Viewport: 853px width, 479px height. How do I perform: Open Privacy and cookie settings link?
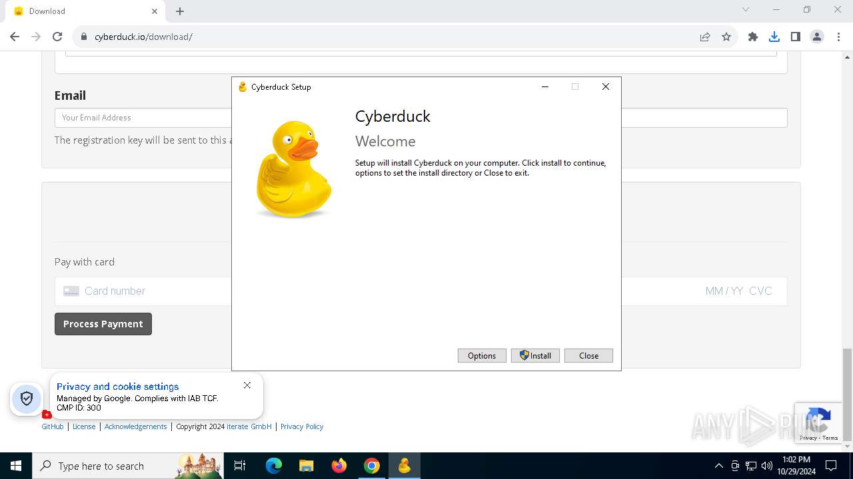point(118,387)
